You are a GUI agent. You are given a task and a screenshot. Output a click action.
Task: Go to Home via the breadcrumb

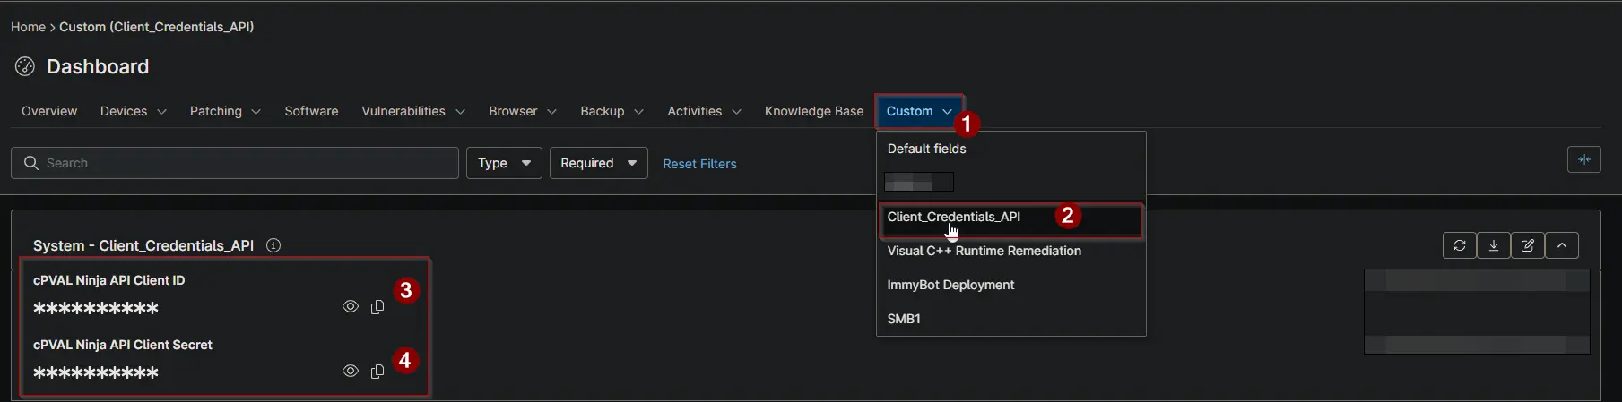(x=28, y=27)
